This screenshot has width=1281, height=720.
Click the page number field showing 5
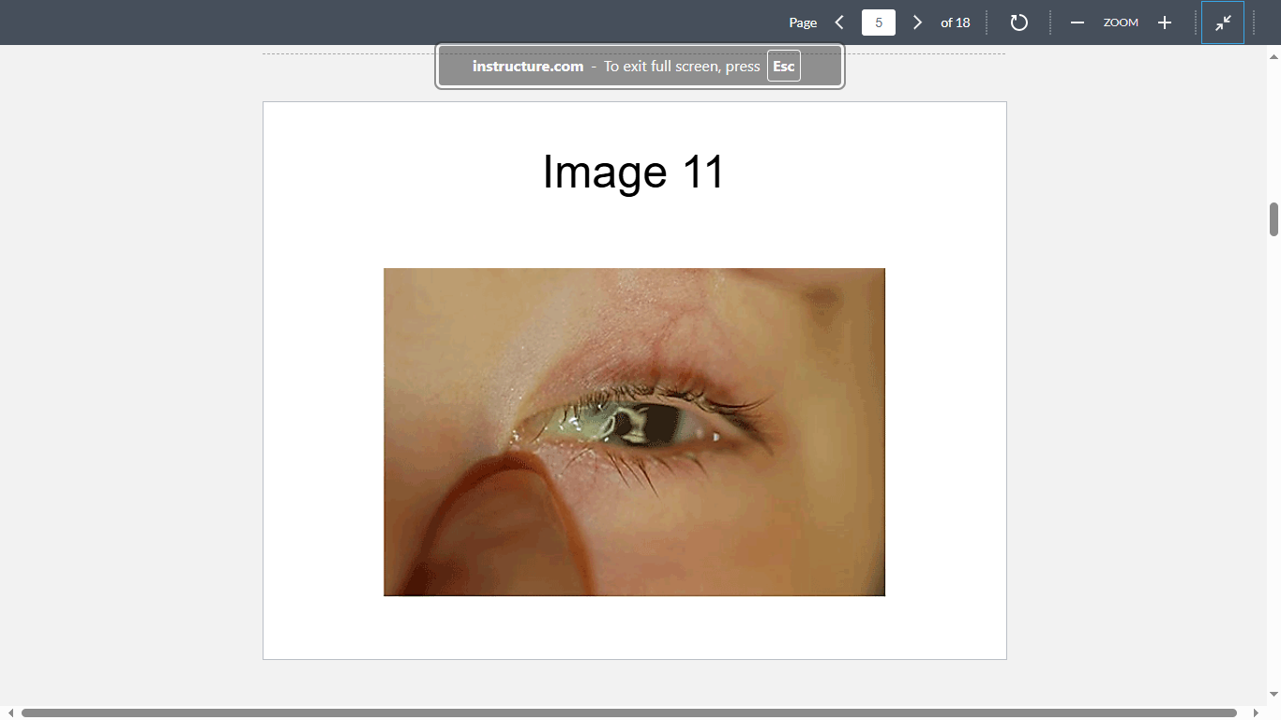(878, 22)
